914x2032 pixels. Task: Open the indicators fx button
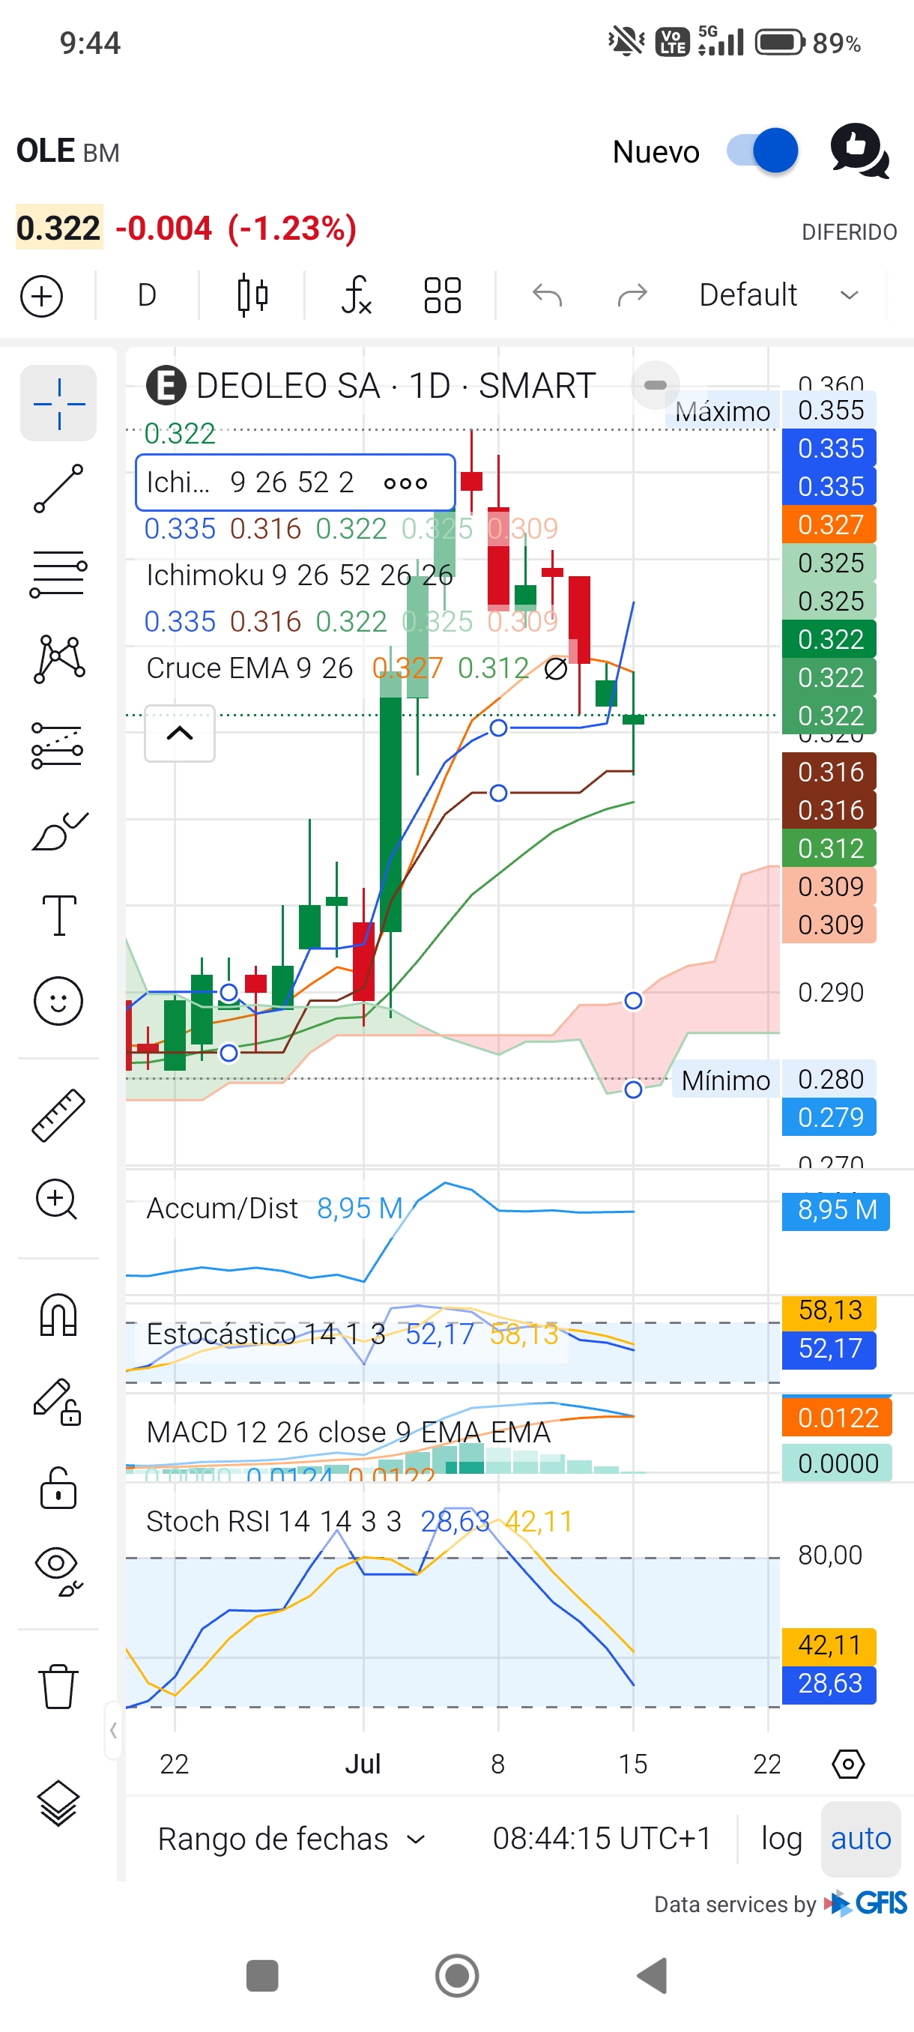click(357, 295)
